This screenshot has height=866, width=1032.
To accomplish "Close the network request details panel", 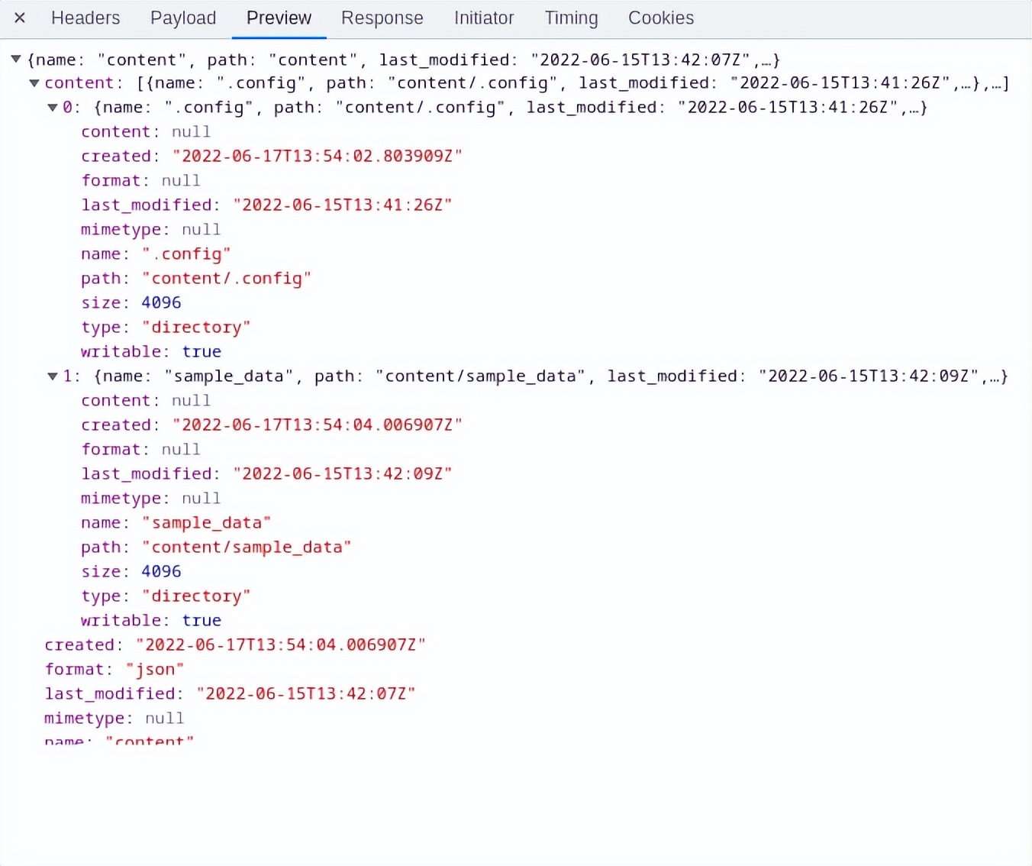I will click(20, 18).
